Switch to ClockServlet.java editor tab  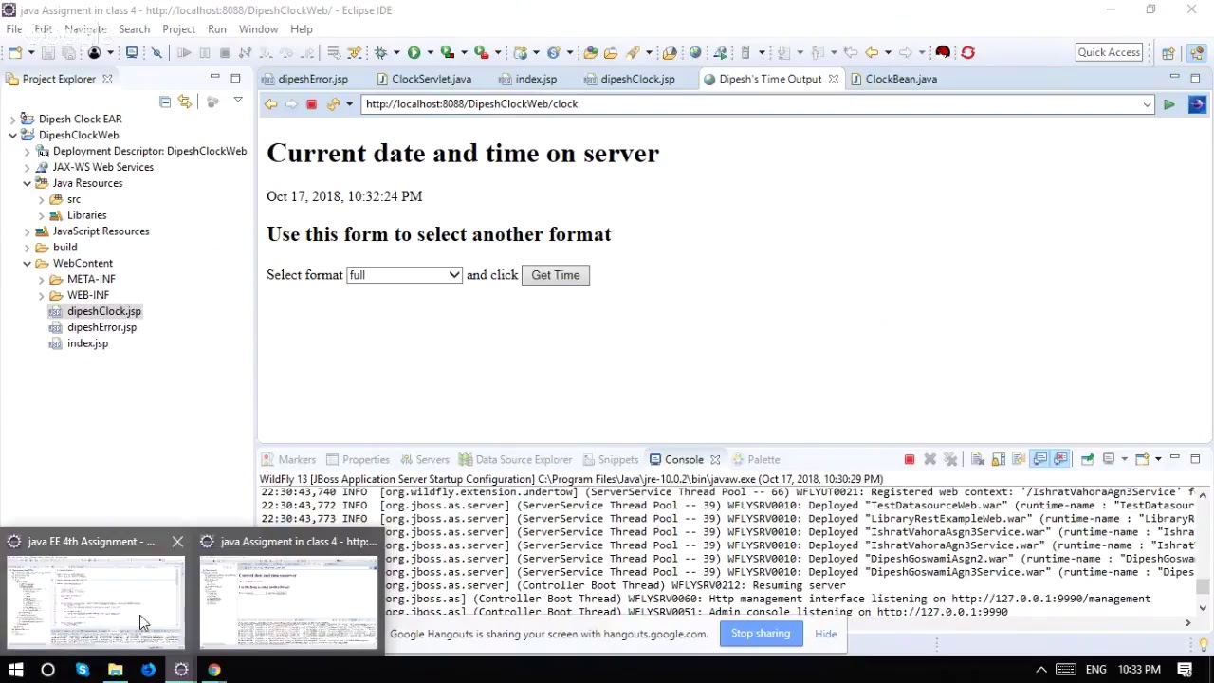423,80
